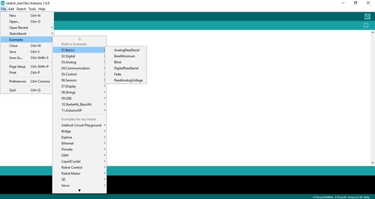The height and width of the screenshot is (199, 375).
Task: Expand SD library examples
Action: [x=80, y=179]
